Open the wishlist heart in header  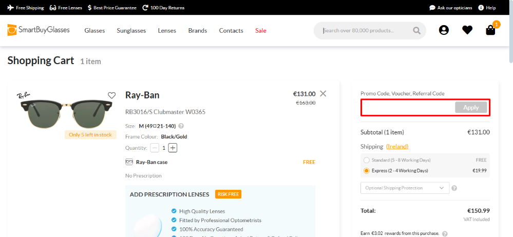pyautogui.click(x=467, y=30)
